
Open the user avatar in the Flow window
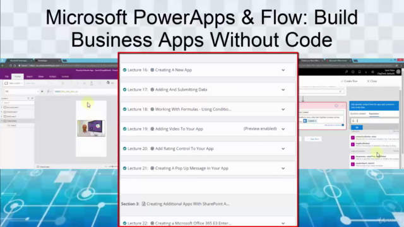(x=398, y=72)
